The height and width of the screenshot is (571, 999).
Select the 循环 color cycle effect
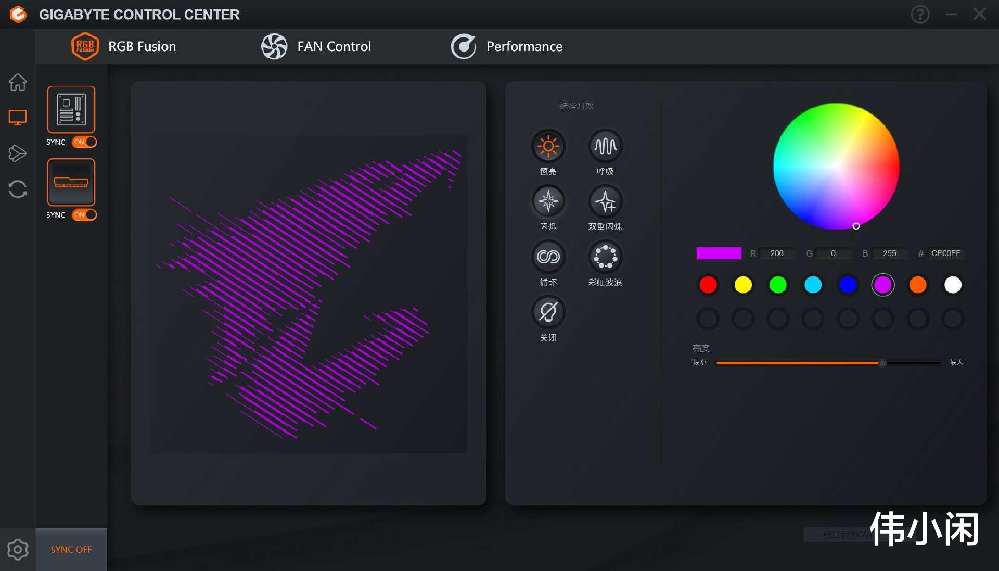pos(548,257)
